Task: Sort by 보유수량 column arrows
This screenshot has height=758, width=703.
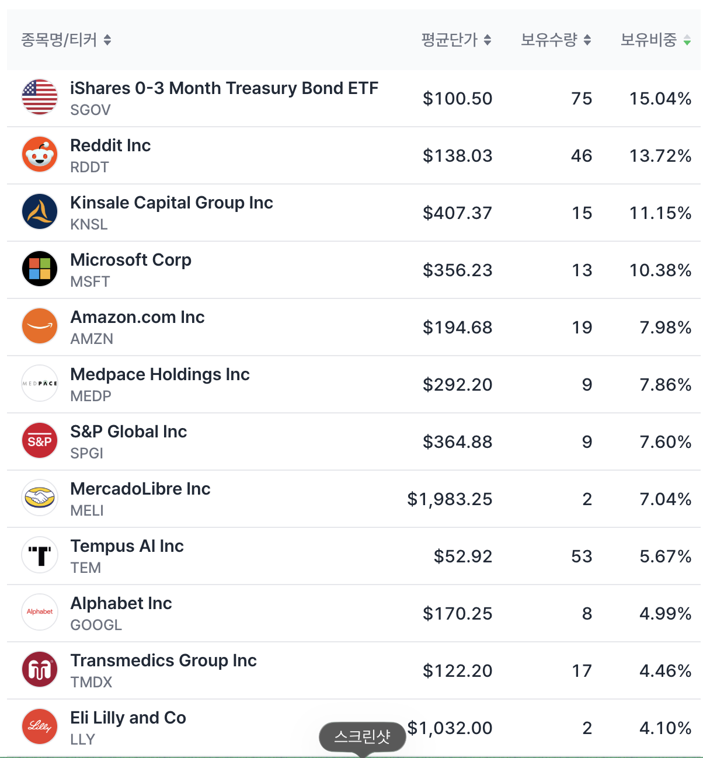Action: click(x=587, y=40)
